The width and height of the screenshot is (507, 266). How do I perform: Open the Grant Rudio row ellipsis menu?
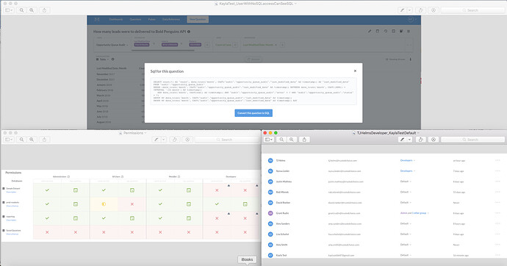pyautogui.click(x=497, y=213)
